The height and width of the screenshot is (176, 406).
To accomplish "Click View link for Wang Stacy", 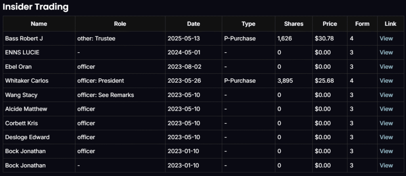I will [x=386, y=95].
